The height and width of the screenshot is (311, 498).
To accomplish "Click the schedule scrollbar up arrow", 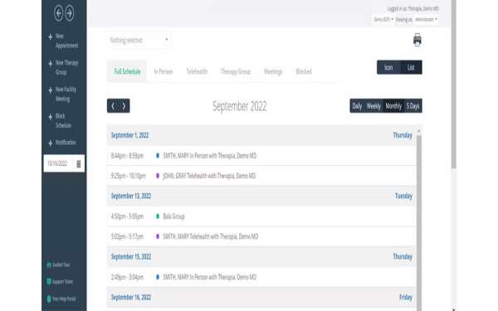I will pyautogui.click(x=419, y=131).
